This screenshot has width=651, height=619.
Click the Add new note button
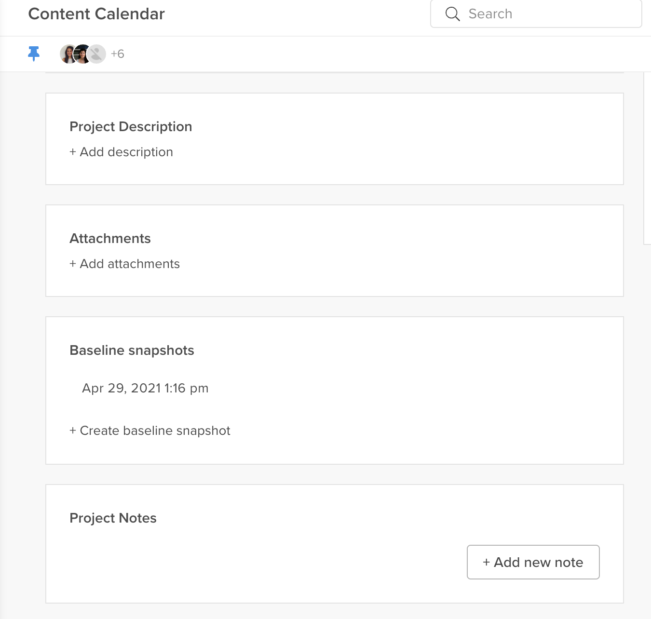[x=533, y=562]
